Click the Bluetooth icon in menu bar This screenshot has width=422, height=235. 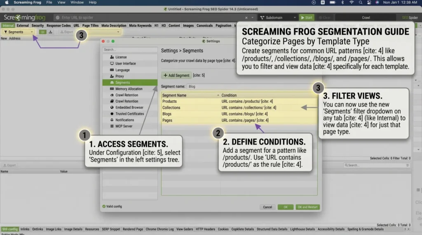point(342,2)
